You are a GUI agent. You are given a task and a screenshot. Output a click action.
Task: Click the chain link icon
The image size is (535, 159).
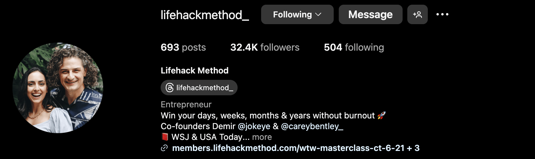click(164, 148)
